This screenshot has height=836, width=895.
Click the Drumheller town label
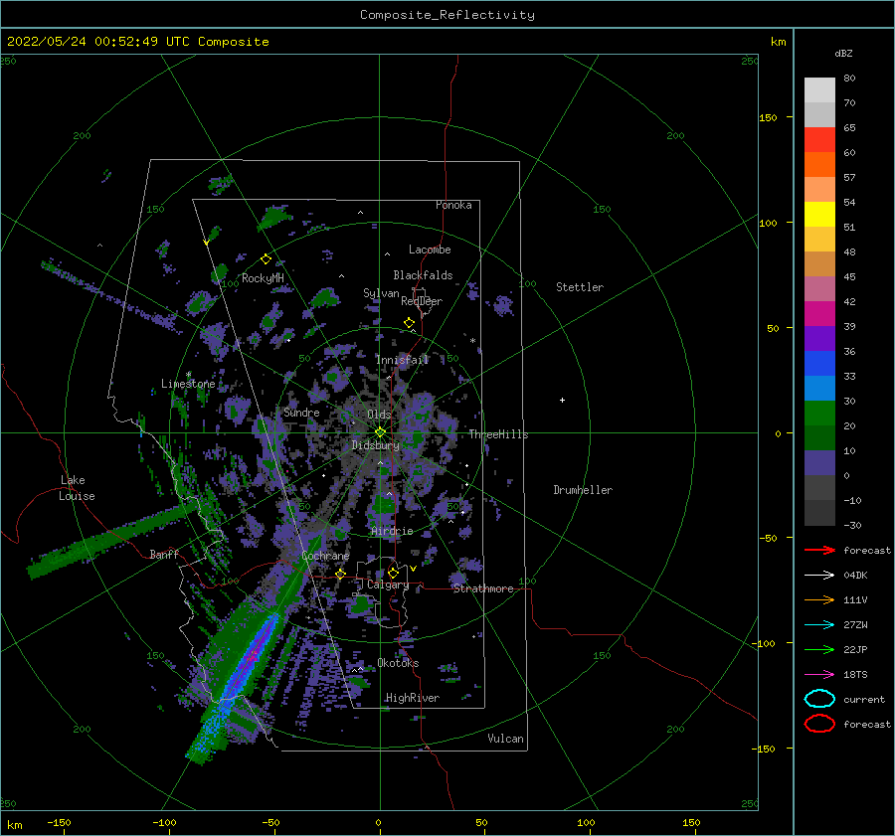[x=583, y=490]
